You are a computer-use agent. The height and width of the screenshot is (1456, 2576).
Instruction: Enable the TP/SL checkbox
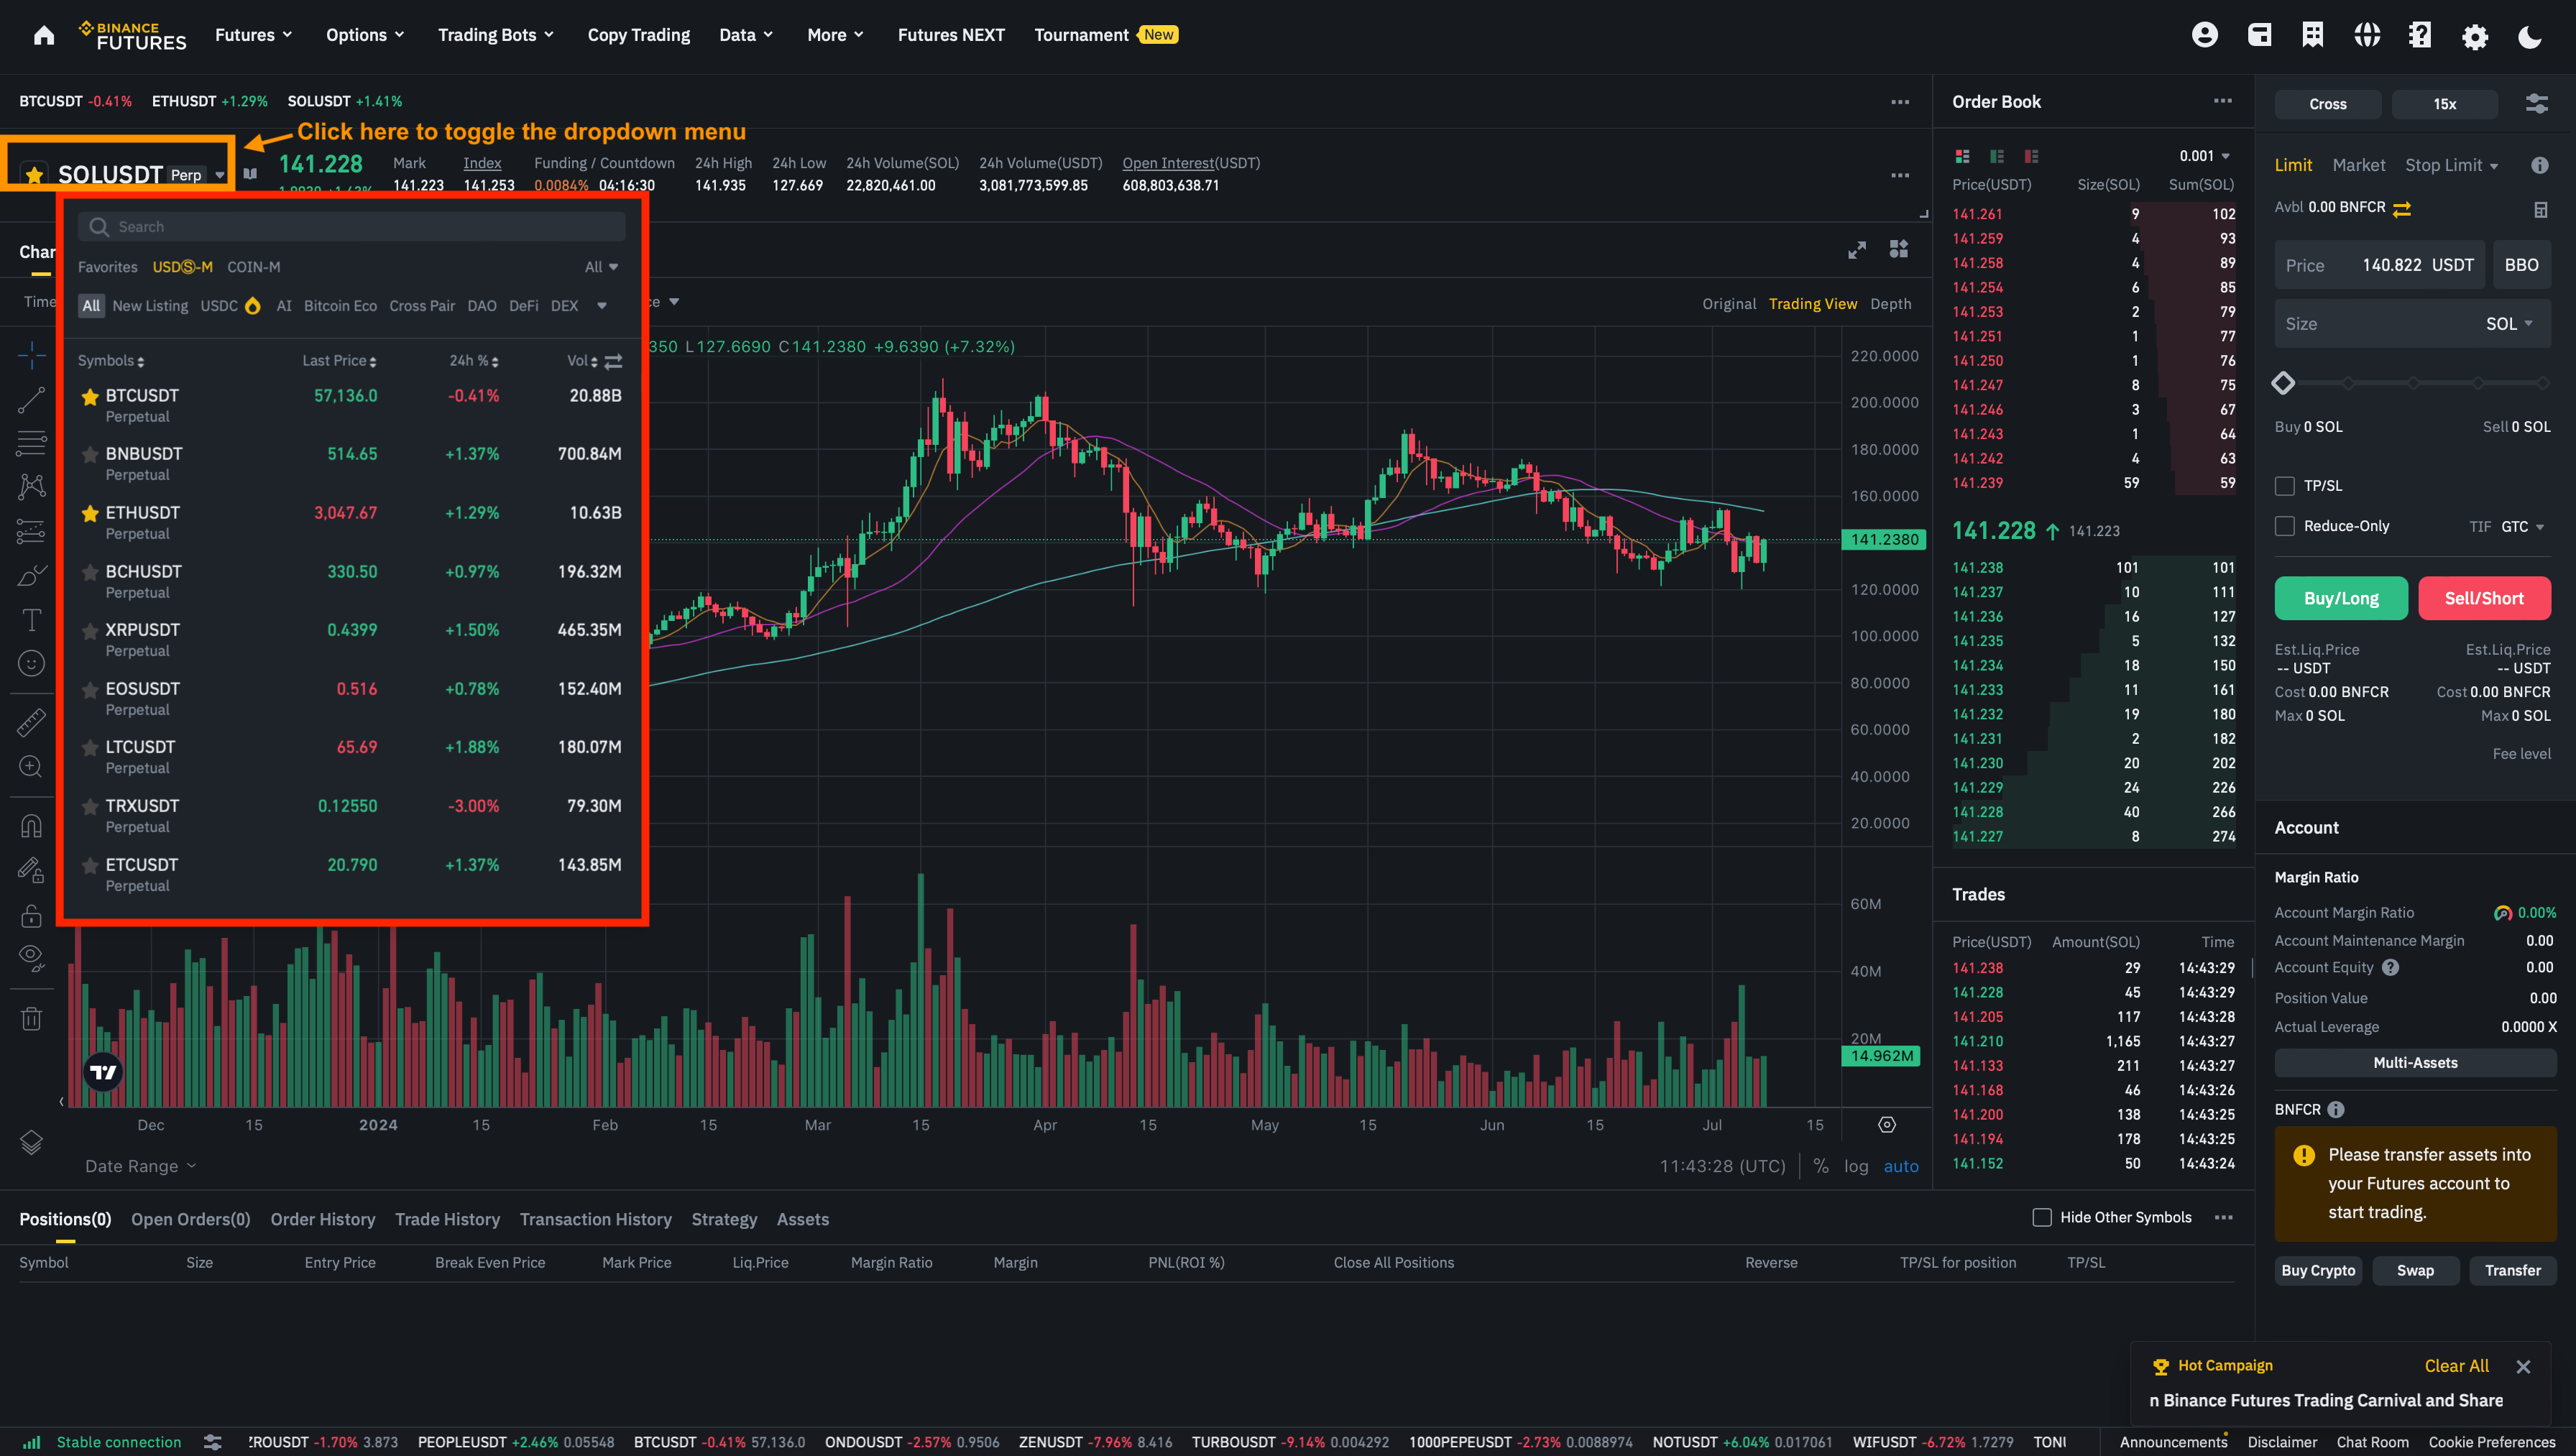(2285, 486)
